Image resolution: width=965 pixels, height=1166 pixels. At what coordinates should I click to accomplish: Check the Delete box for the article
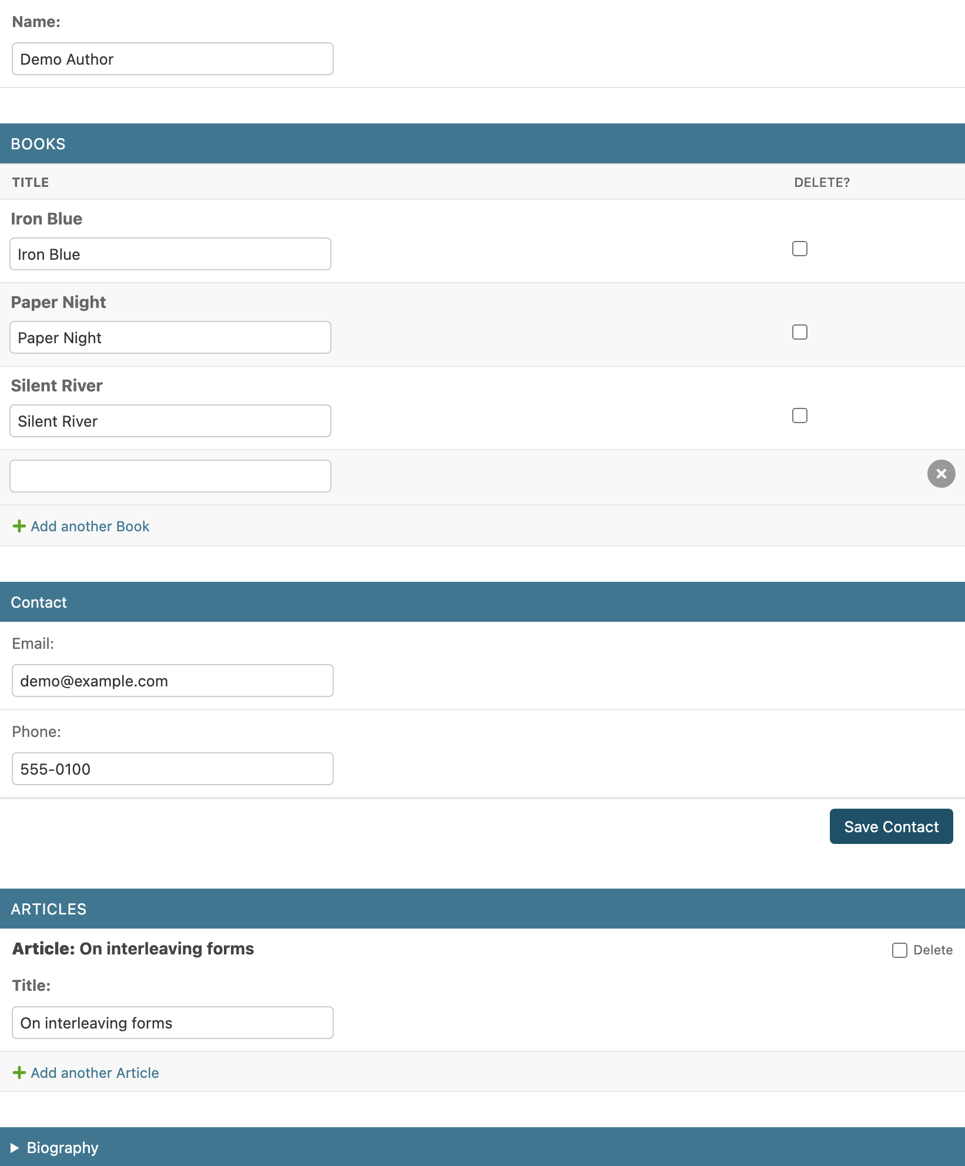900,950
